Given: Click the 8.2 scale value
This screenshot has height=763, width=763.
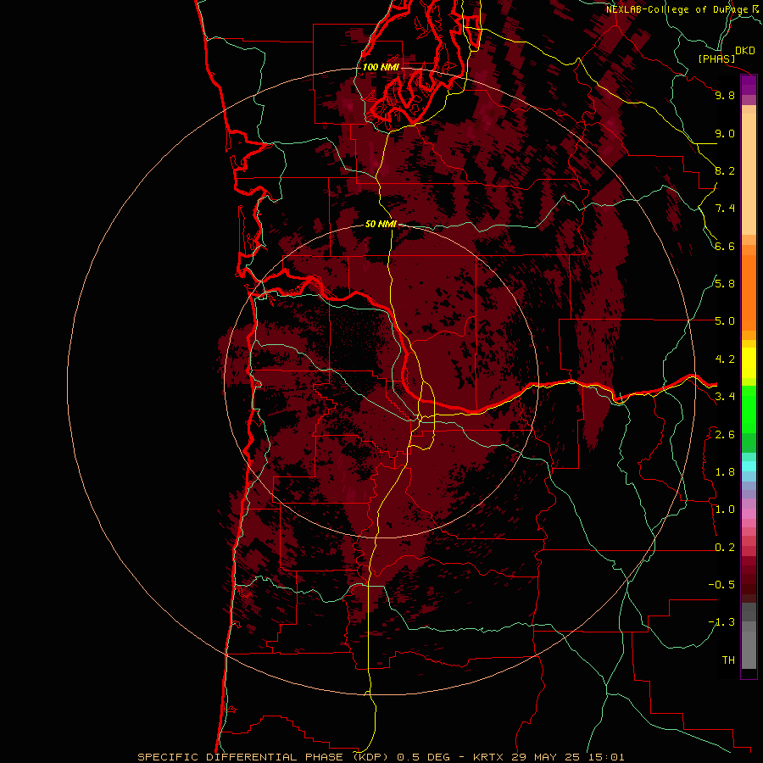Looking at the screenshot, I should pyautogui.click(x=725, y=170).
